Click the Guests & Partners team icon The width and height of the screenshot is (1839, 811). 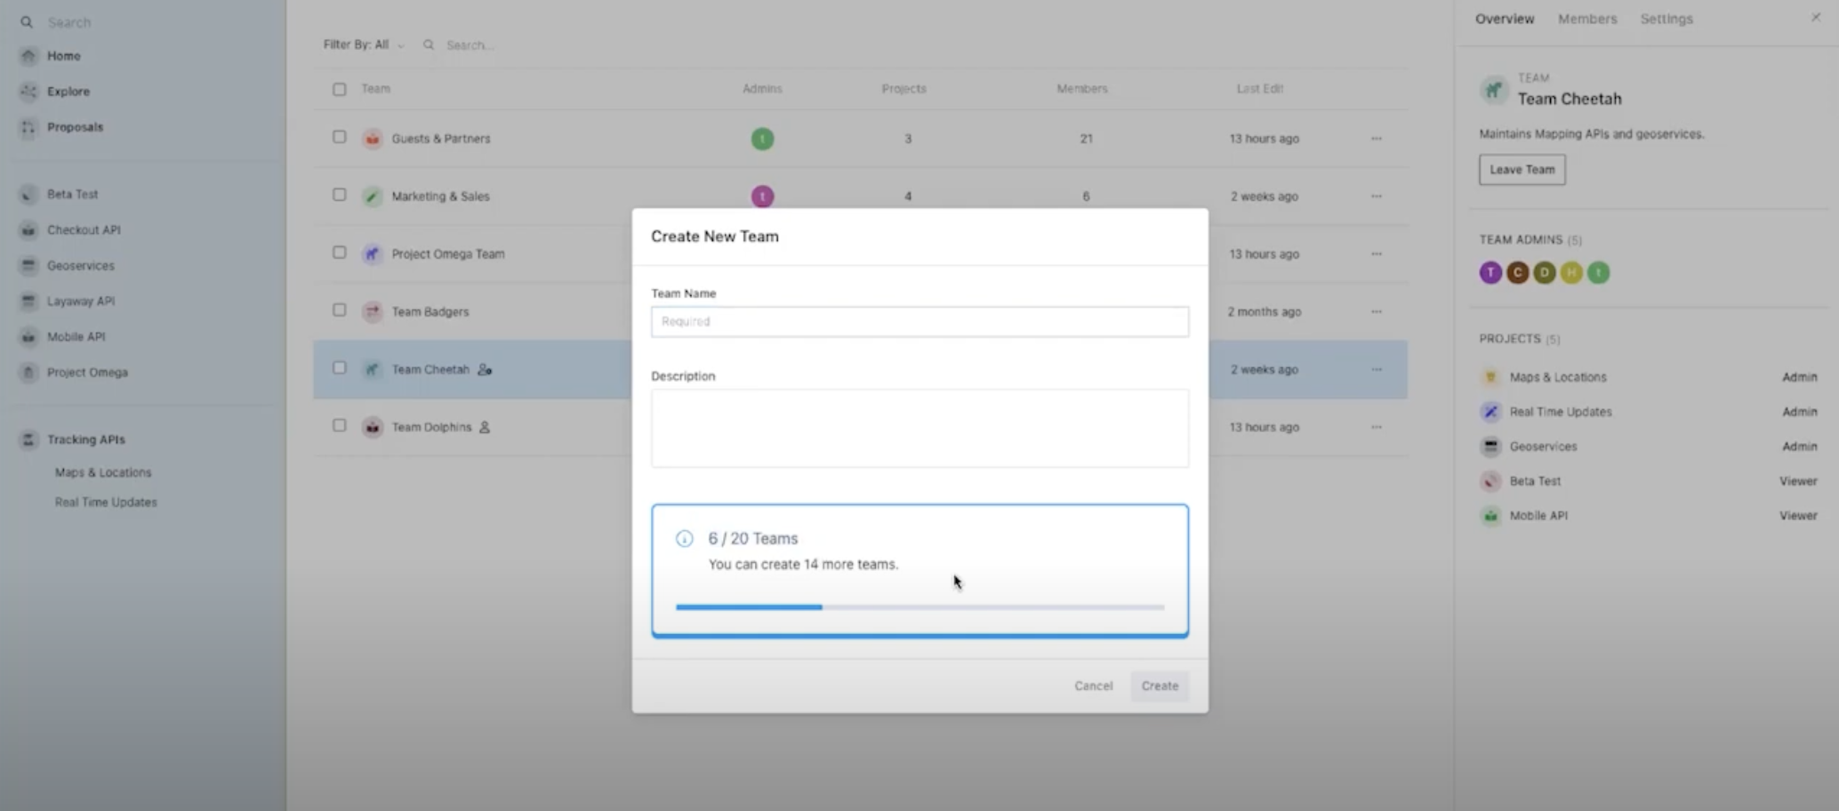373,139
